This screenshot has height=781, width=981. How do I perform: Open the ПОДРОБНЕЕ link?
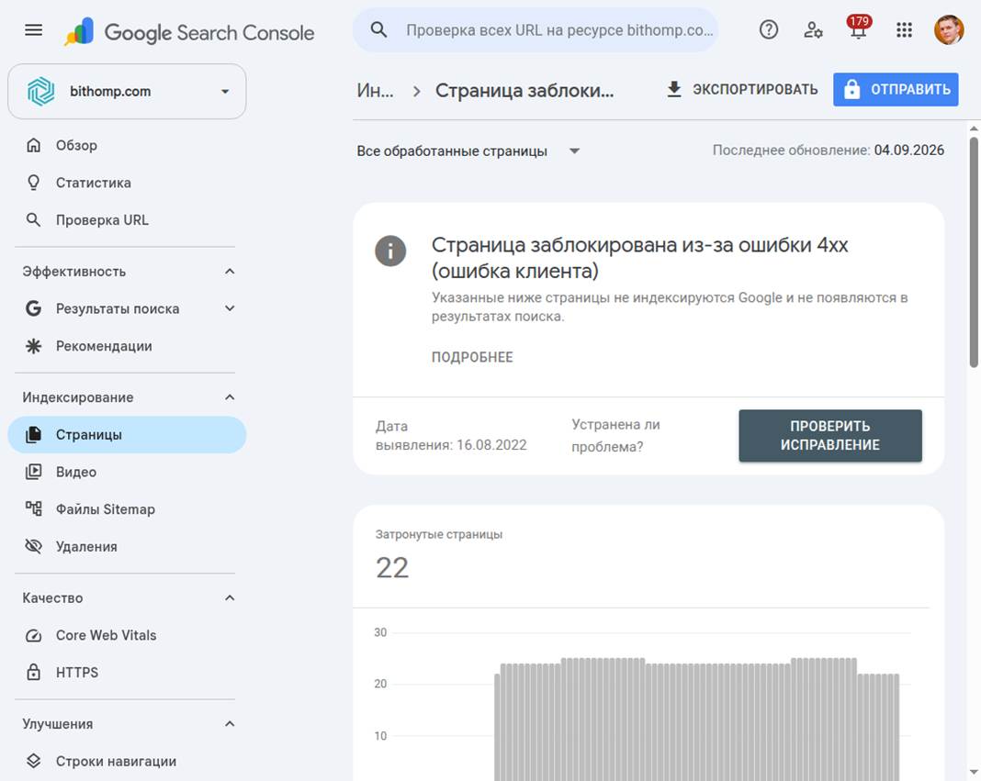pos(472,357)
